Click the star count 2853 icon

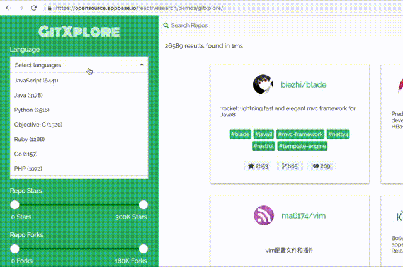[251, 166]
